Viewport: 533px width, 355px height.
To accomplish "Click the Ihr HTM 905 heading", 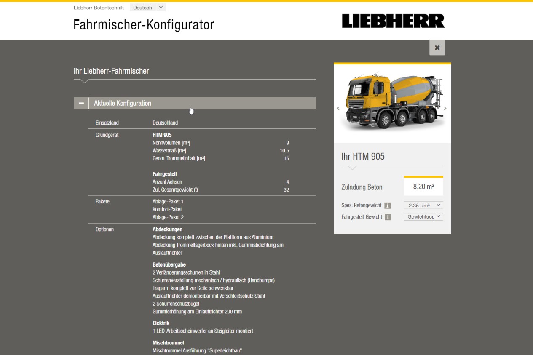I will (x=363, y=156).
